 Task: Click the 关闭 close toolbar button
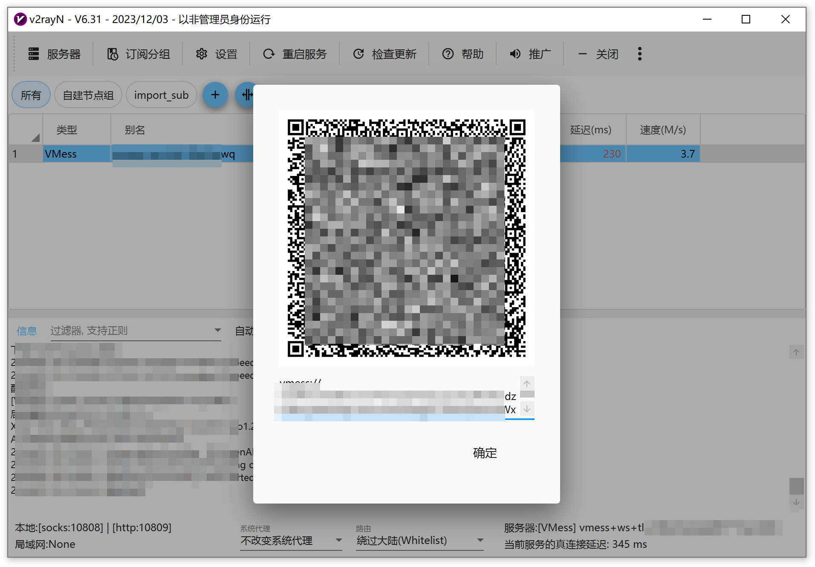coord(598,54)
